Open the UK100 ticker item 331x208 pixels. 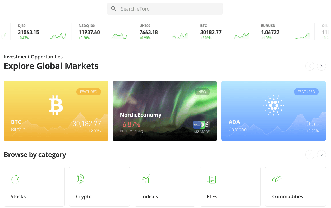click(163, 32)
